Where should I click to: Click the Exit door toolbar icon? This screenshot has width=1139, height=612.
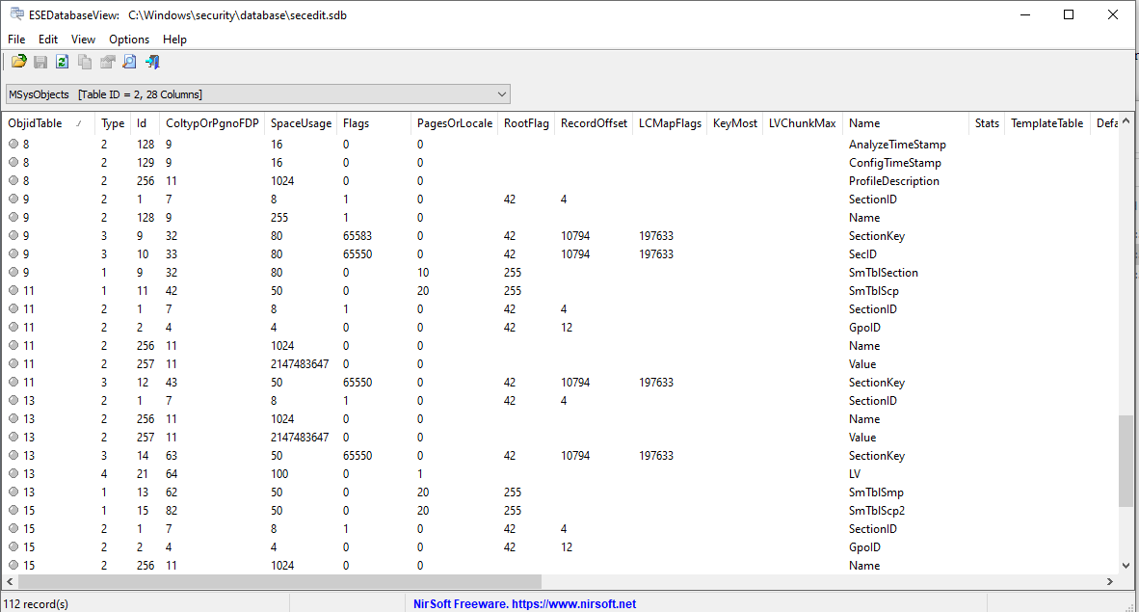coord(152,62)
